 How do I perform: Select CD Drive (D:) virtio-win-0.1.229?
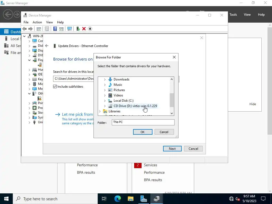[x=135, y=106]
